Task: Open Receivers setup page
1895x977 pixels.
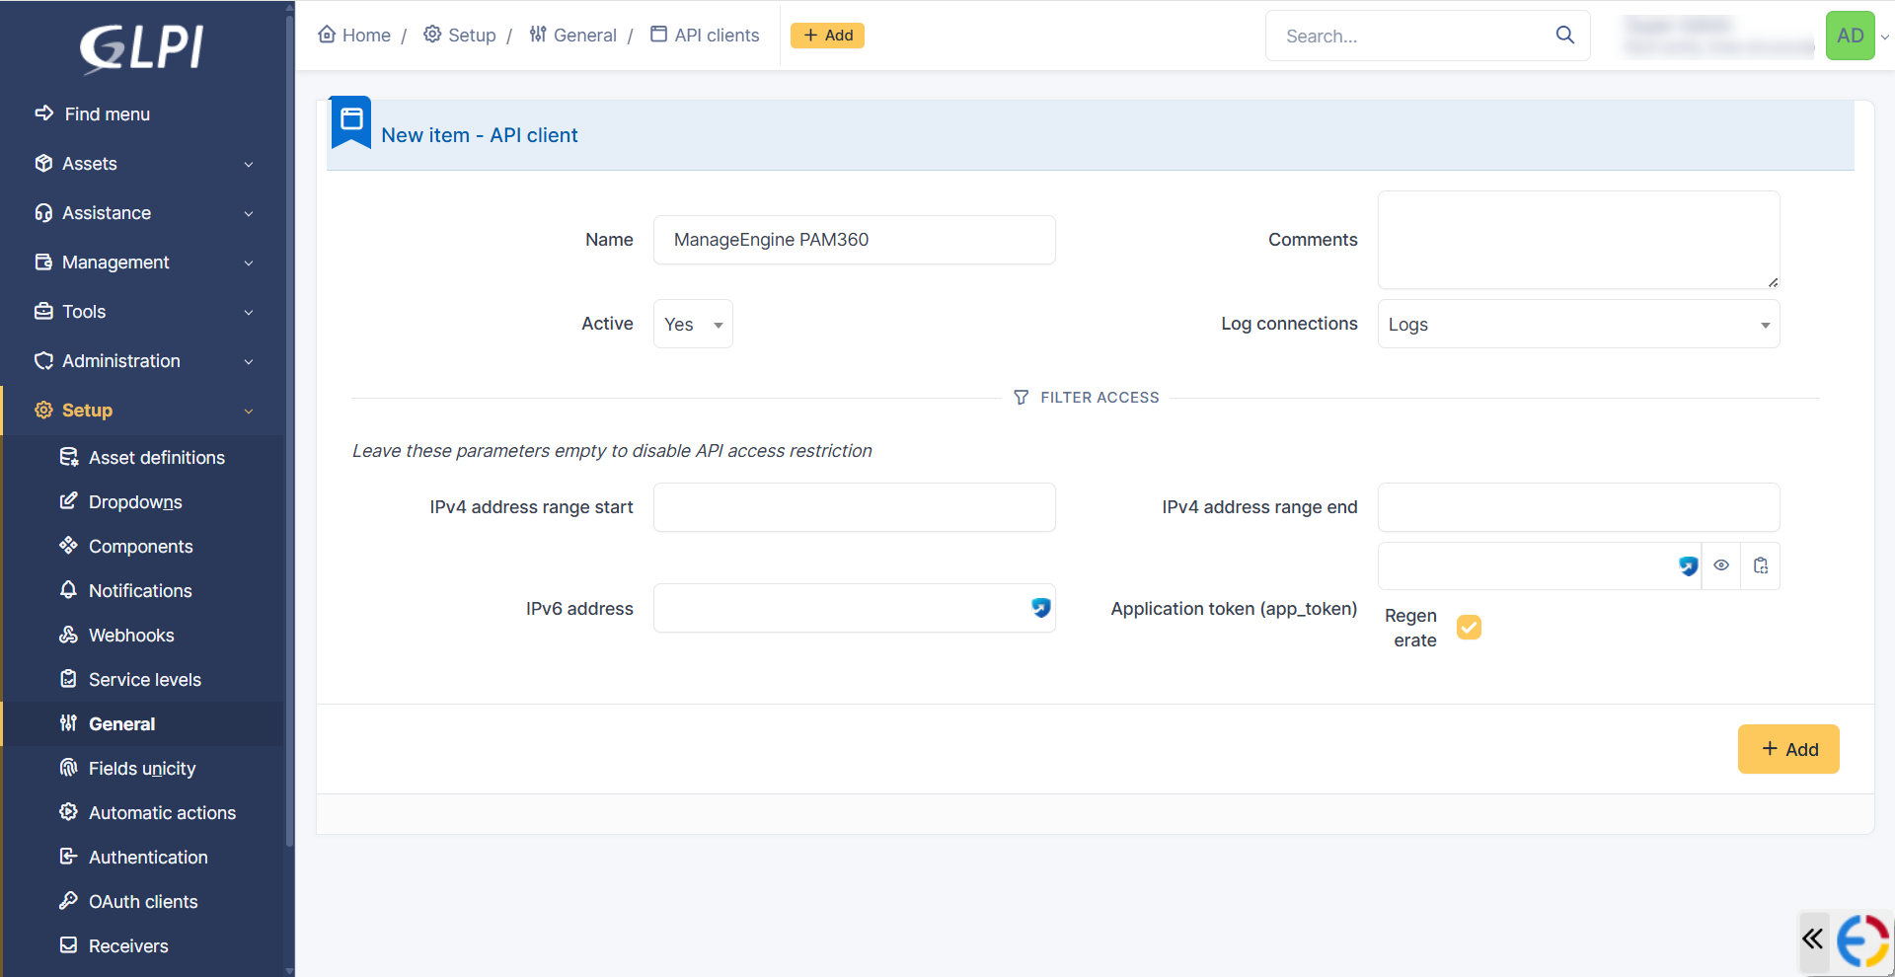Action: (x=128, y=945)
